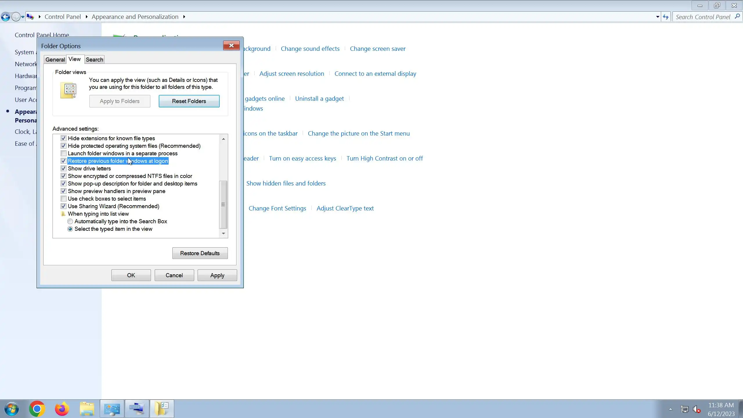Image resolution: width=743 pixels, height=418 pixels.
Task: Select Automatically type into the Search Box
Action: click(70, 221)
